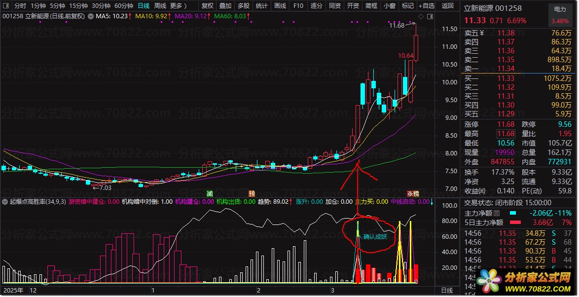Click the first 14:56 tick trade row
Screen dimensions: 579x297
(518, 233)
